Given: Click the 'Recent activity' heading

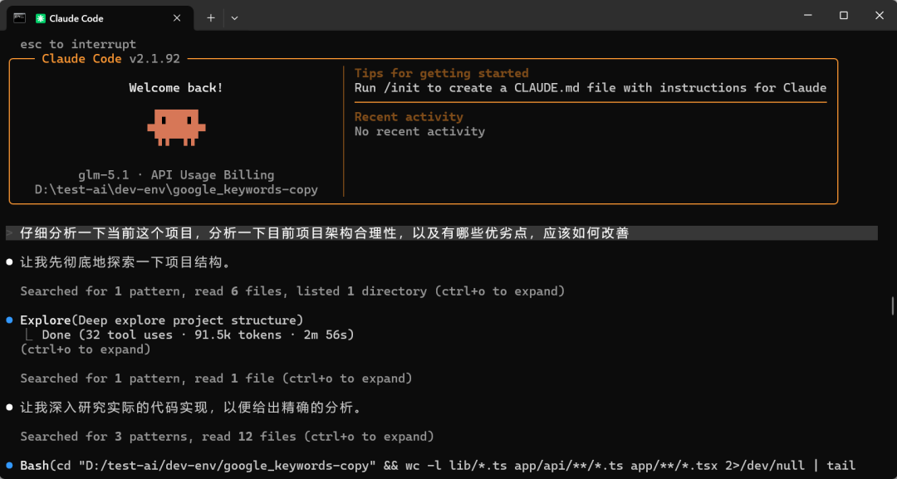Looking at the screenshot, I should pyautogui.click(x=409, y=116).
